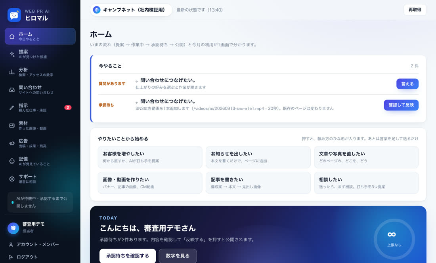Select the 文章や写真を直したい card

(366, 157)
